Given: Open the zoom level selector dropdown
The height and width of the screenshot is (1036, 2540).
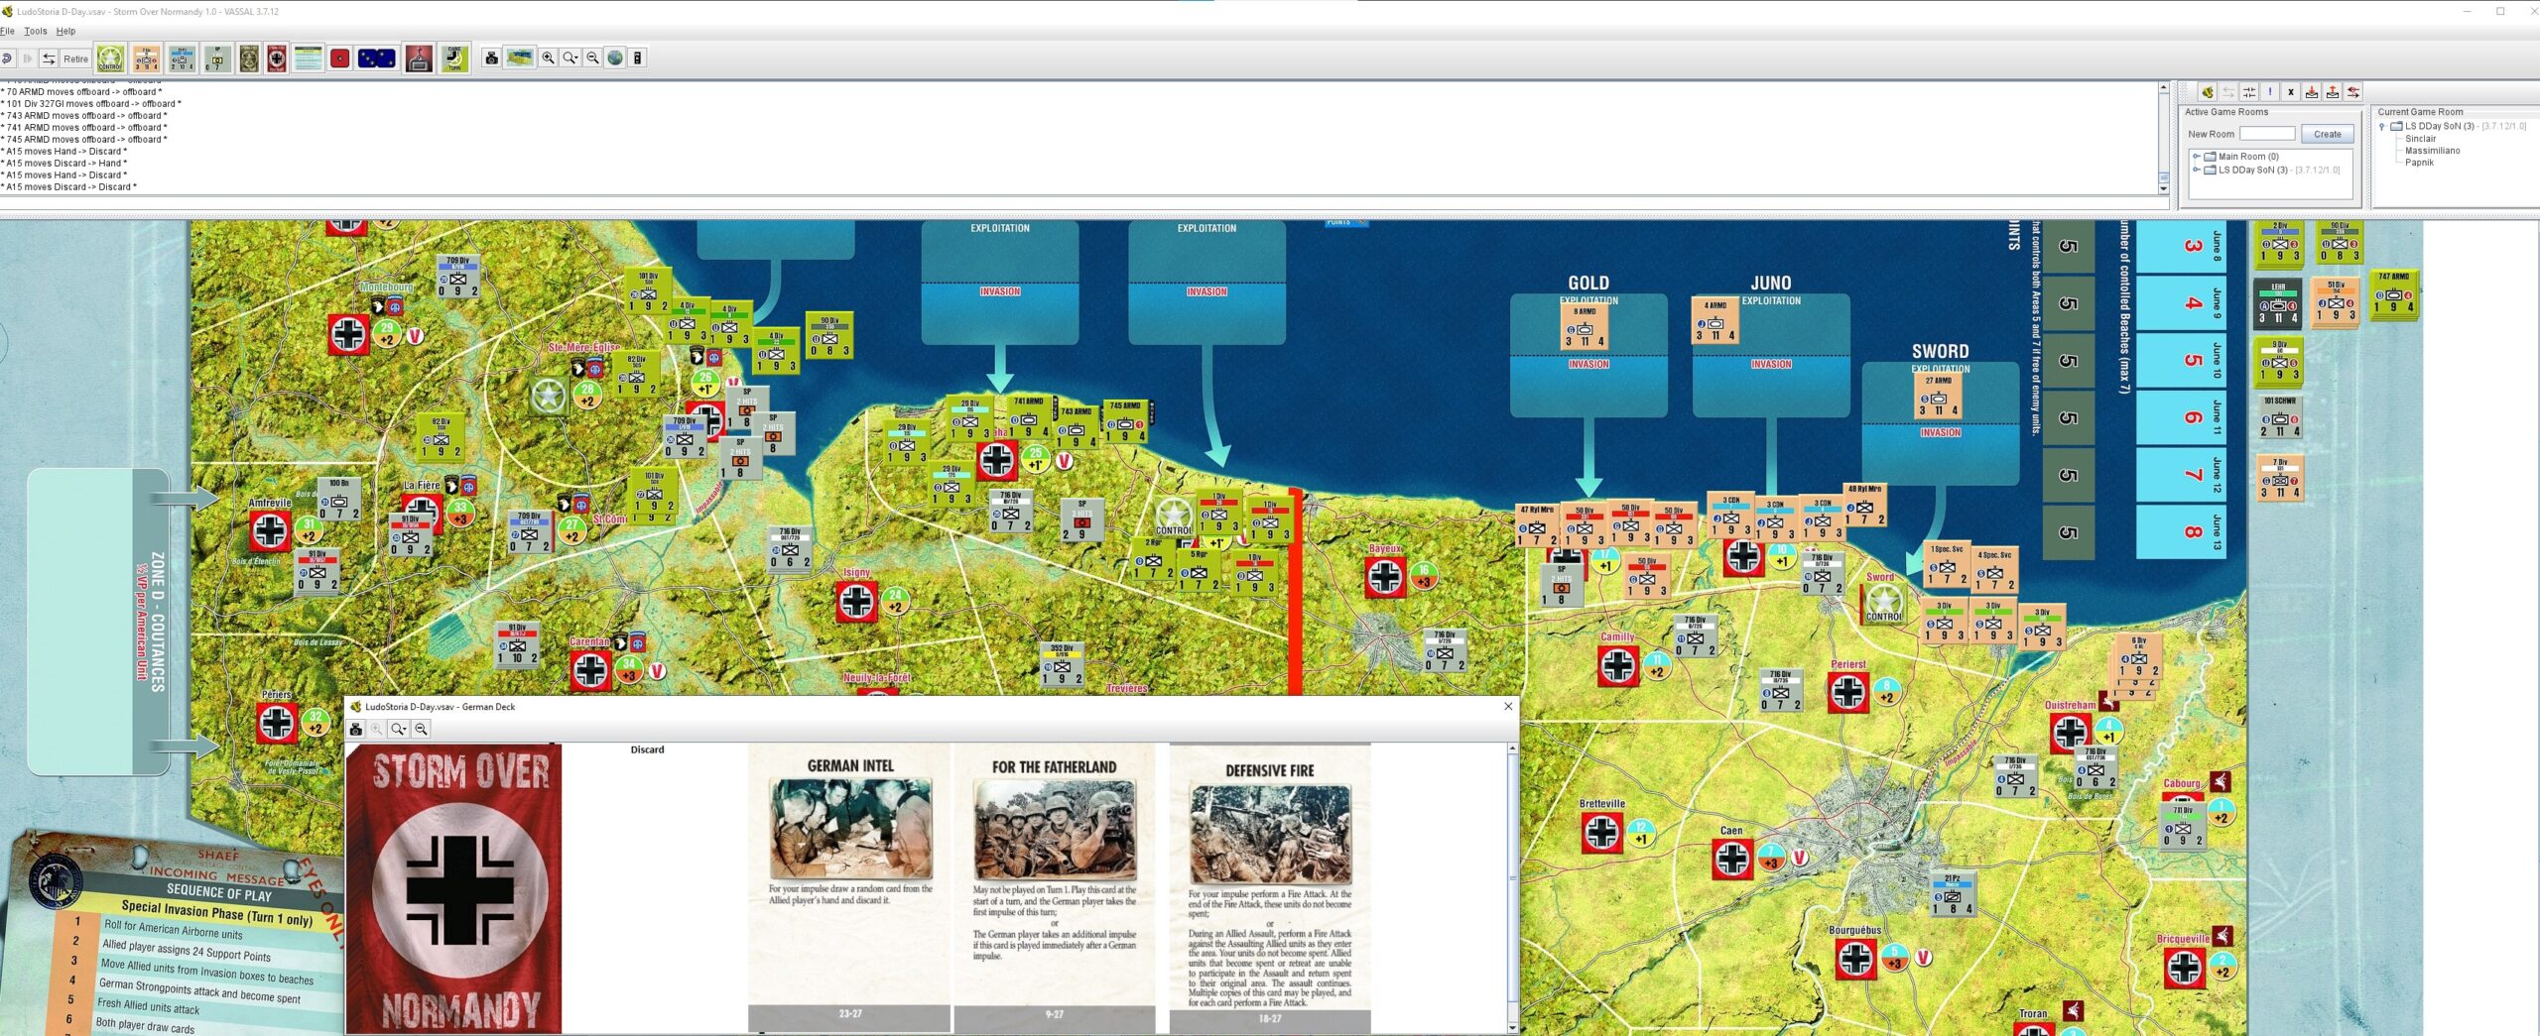Looking at the screenshot, I should click(x=571, y=58).
